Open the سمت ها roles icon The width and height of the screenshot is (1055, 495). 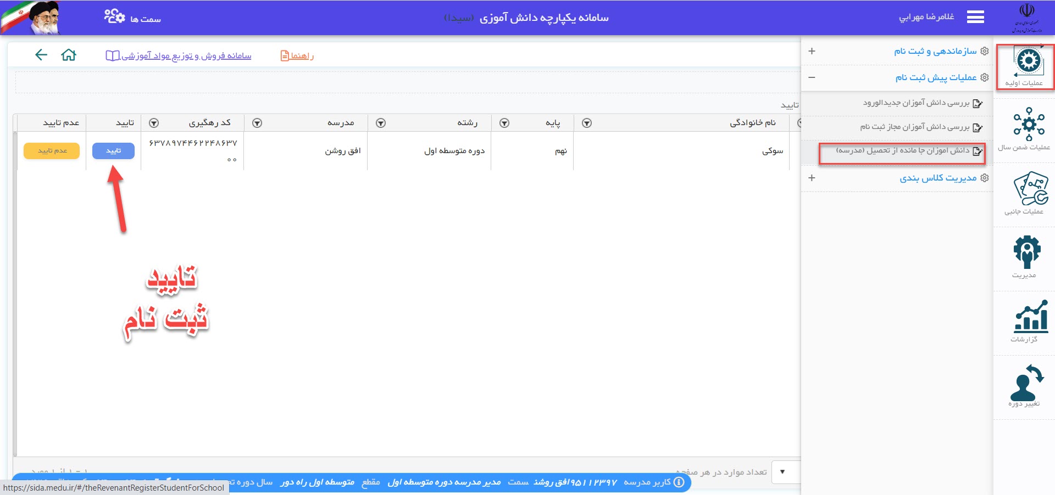click(x=115, y=16)
